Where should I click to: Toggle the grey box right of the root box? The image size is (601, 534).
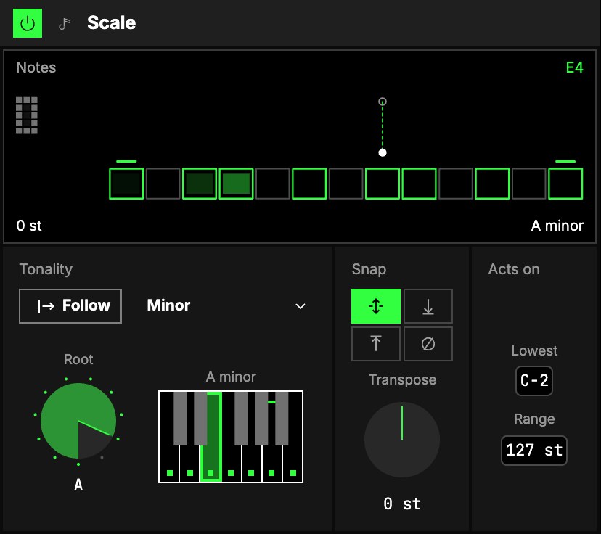point(163,184)
